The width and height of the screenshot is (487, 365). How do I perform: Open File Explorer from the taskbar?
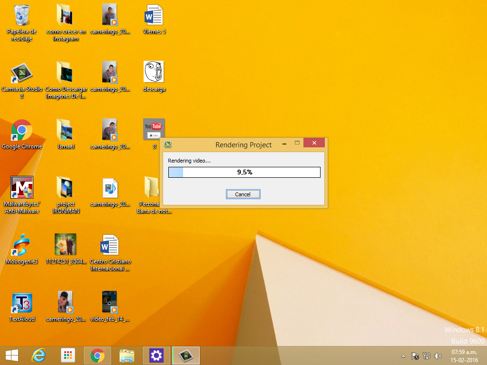point(127,355)
